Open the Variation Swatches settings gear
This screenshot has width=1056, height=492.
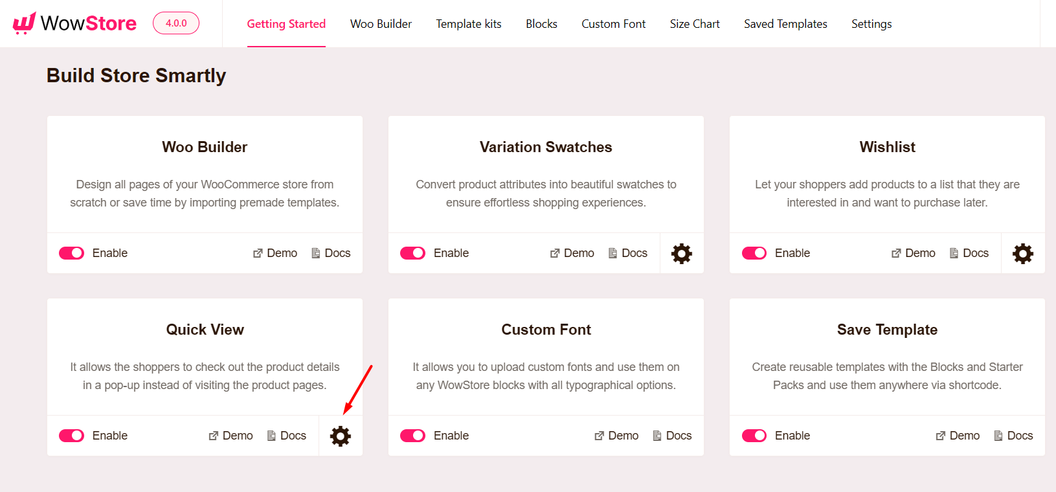point(681,253)
